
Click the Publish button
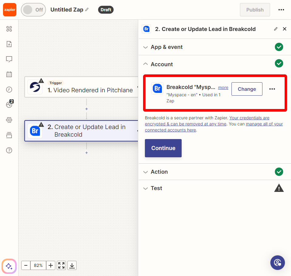click(x=255, y=10)
